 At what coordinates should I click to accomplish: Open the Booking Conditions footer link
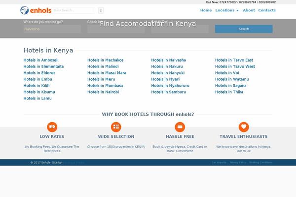(x=261, y=163)
